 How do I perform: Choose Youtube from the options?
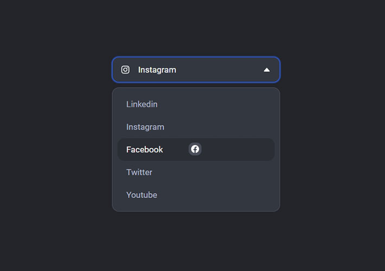[x=142, y=195]
